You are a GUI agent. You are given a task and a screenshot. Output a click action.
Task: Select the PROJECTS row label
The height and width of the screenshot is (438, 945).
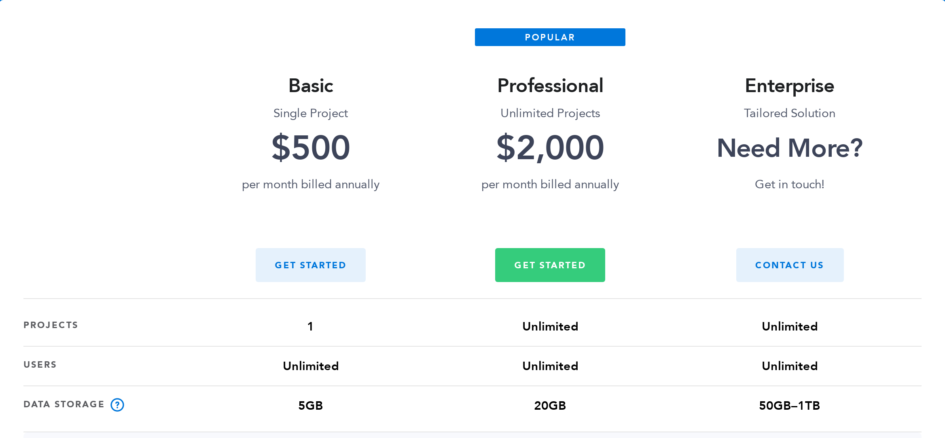[50, 324]
